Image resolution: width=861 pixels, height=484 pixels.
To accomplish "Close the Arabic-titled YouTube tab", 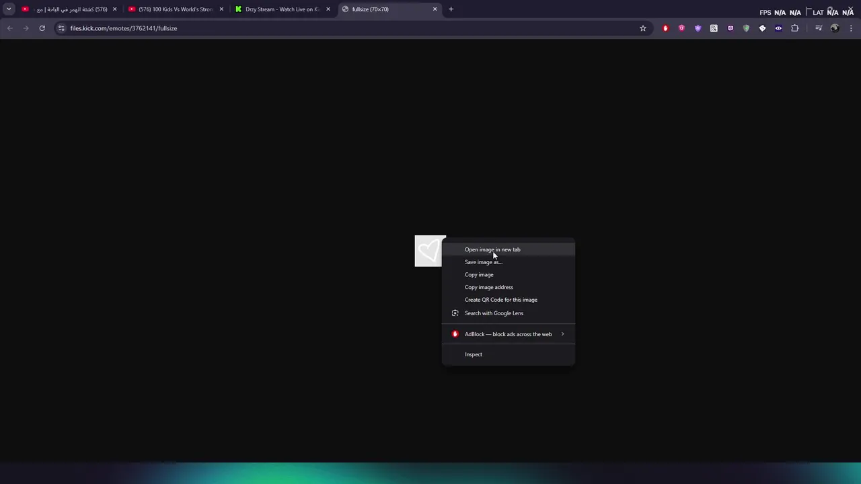I will point(114,9).
